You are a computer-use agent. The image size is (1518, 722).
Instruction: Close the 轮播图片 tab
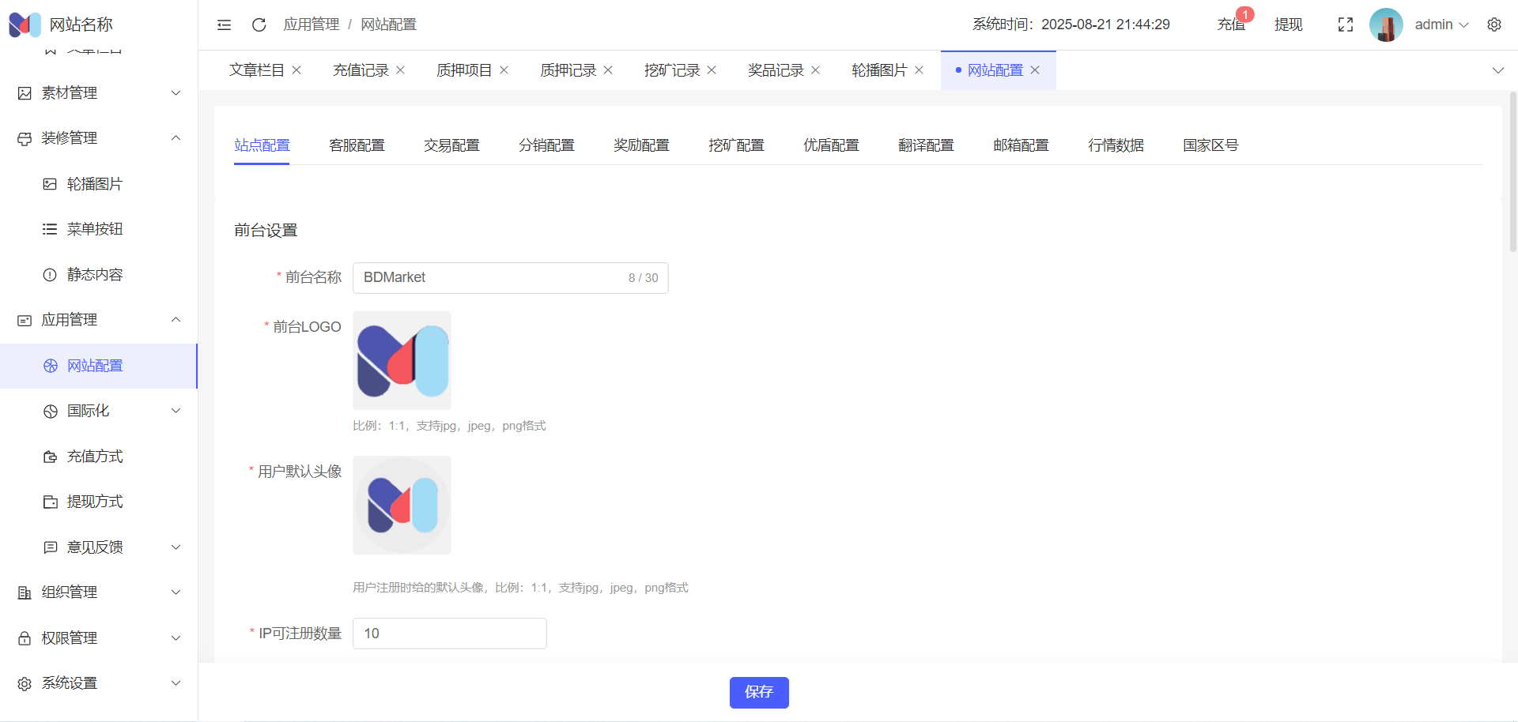pyautogui.click(x=919, y=70)
